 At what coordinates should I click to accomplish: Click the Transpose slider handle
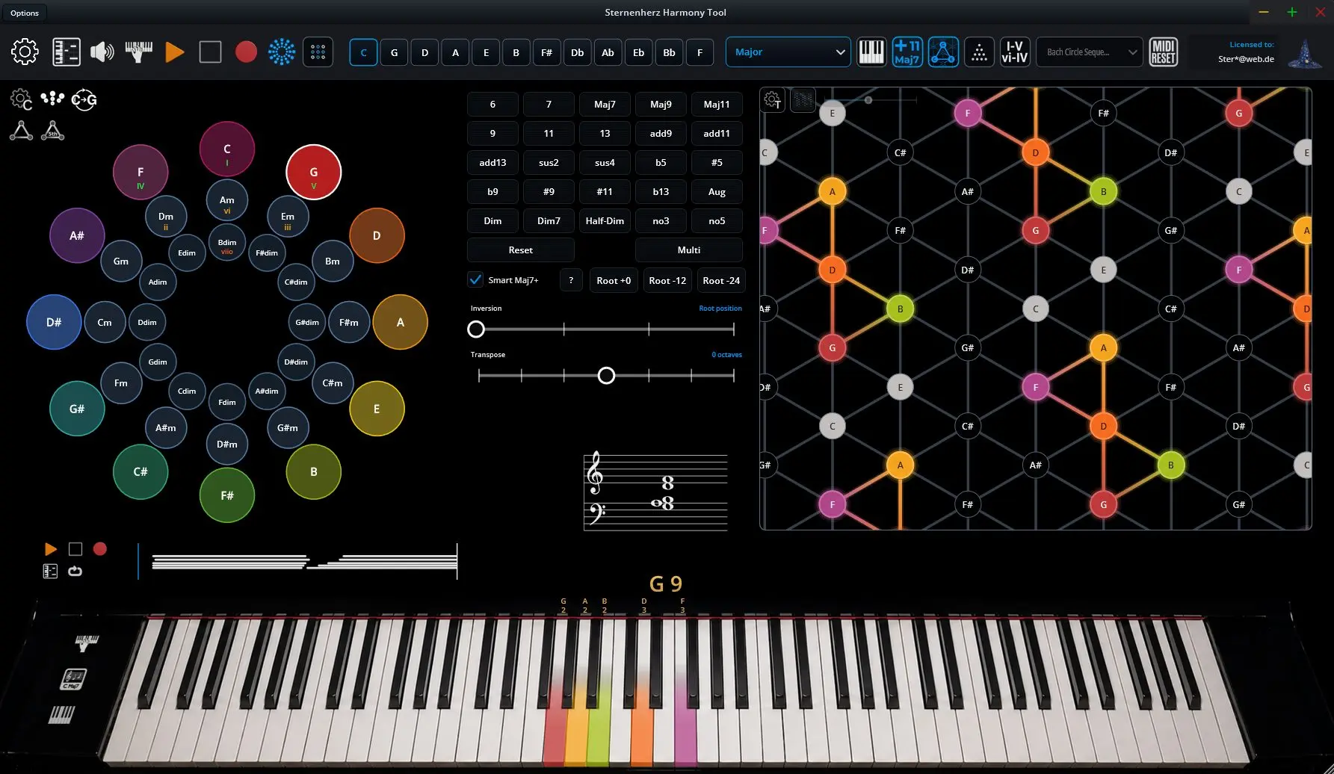click(x=606, y=375)
